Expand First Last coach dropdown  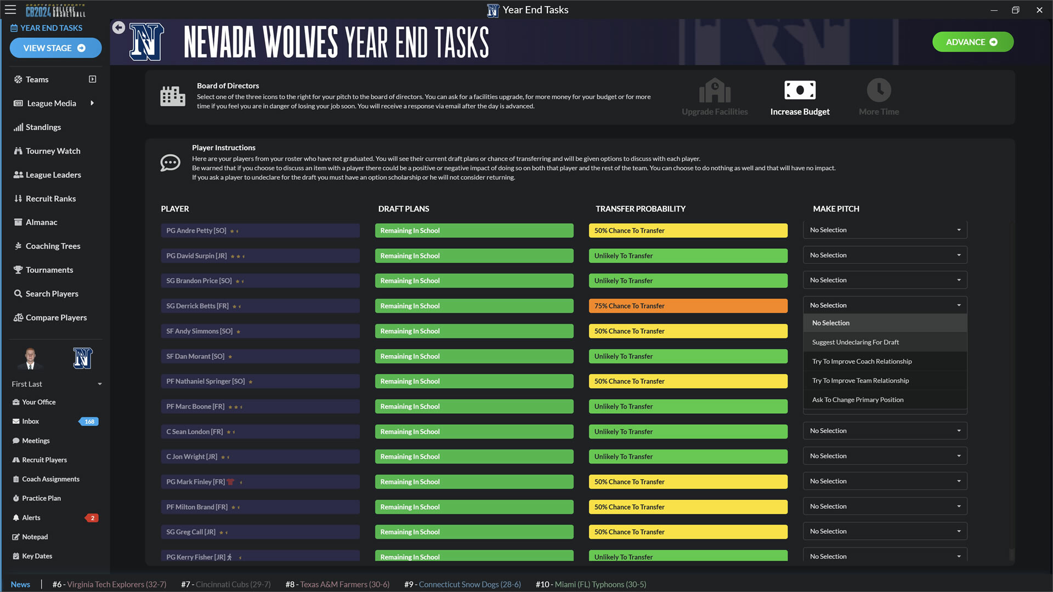100,384
